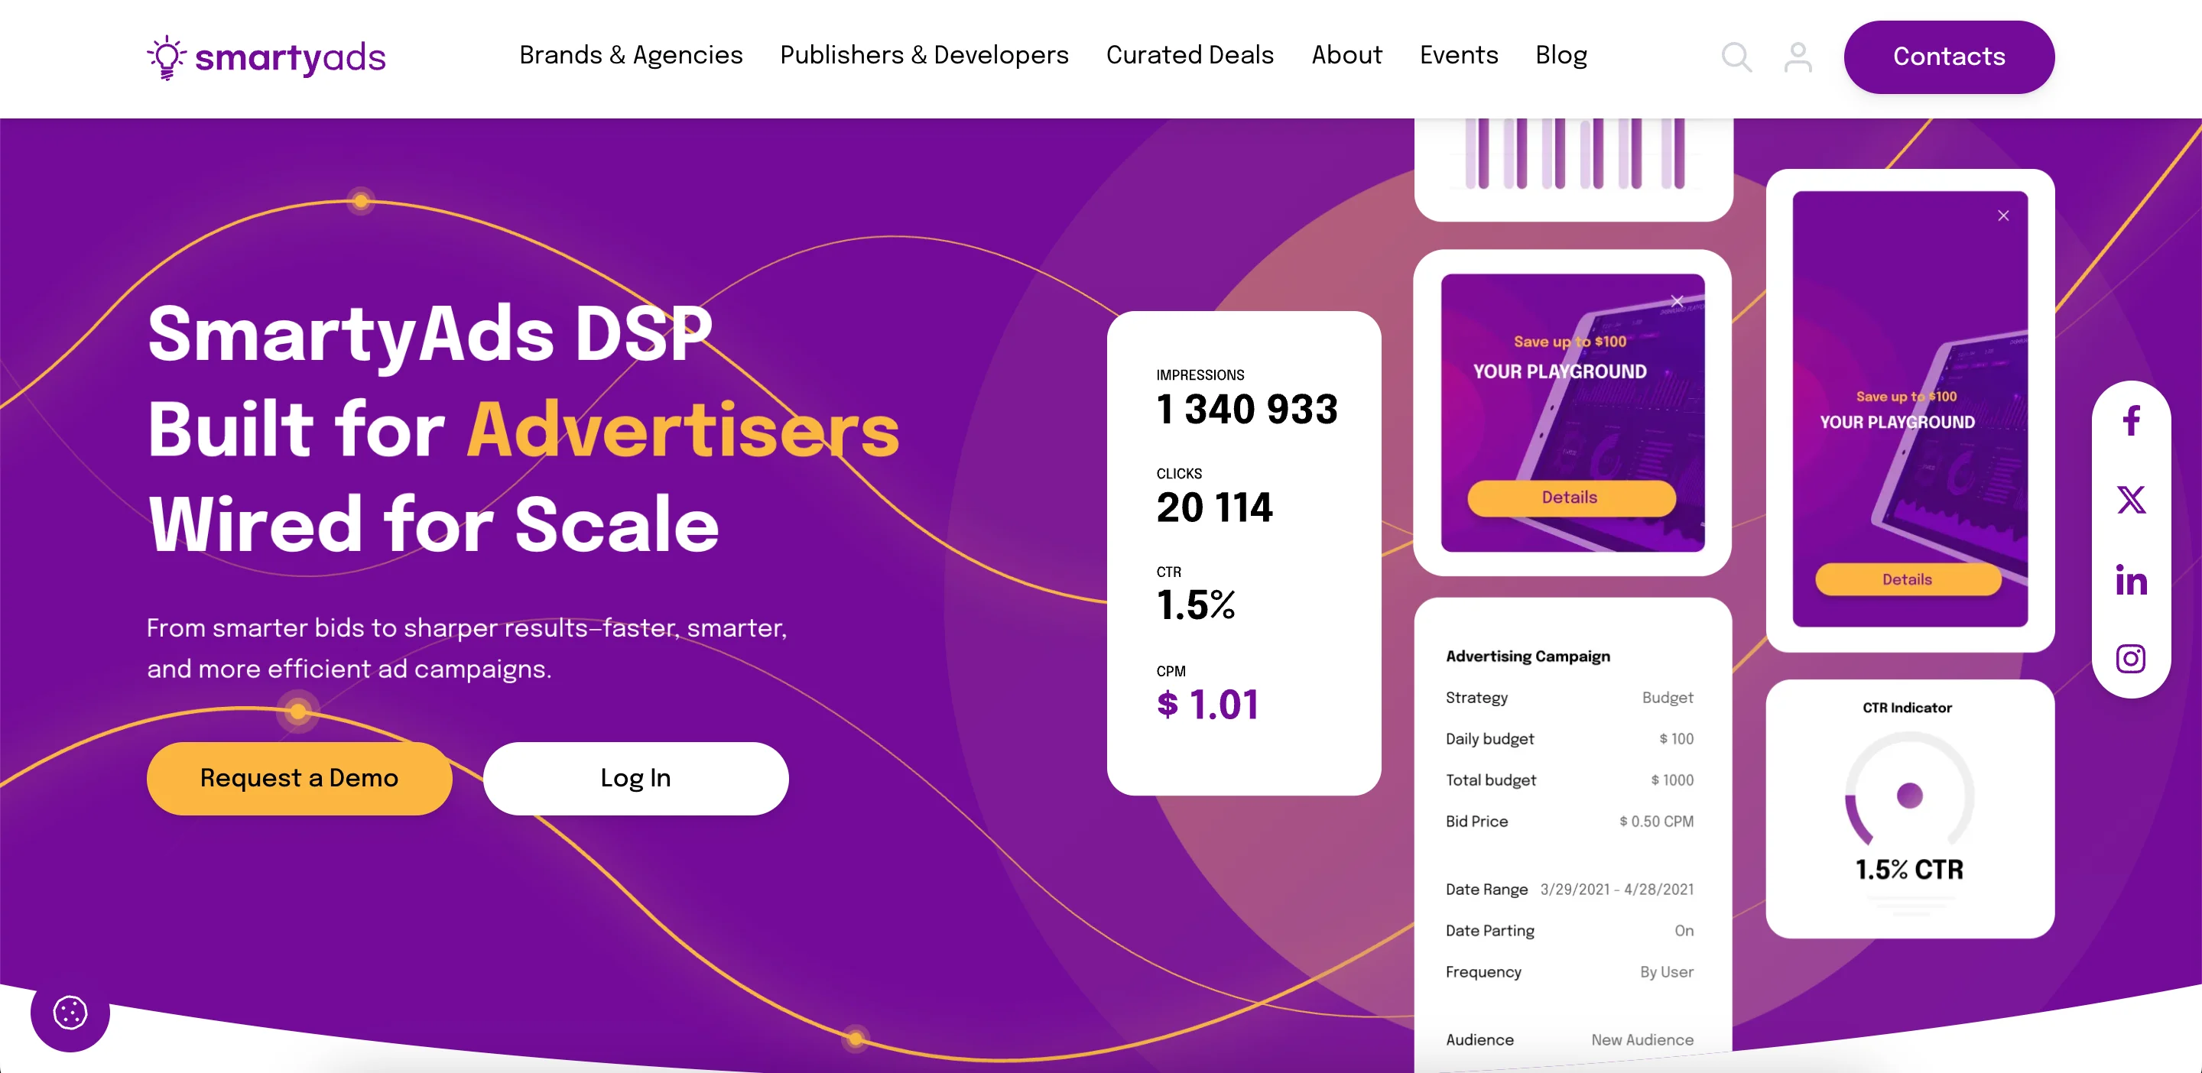This screenshot has height=1073, width=2202.
Task: Go to the Blog
Action: [x=1561, y=56]
